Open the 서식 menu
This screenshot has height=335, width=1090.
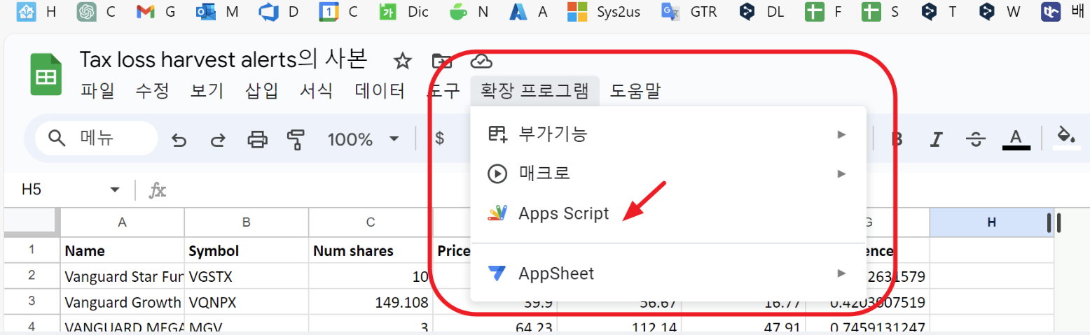pyautogui.click(x=316, y=91)
